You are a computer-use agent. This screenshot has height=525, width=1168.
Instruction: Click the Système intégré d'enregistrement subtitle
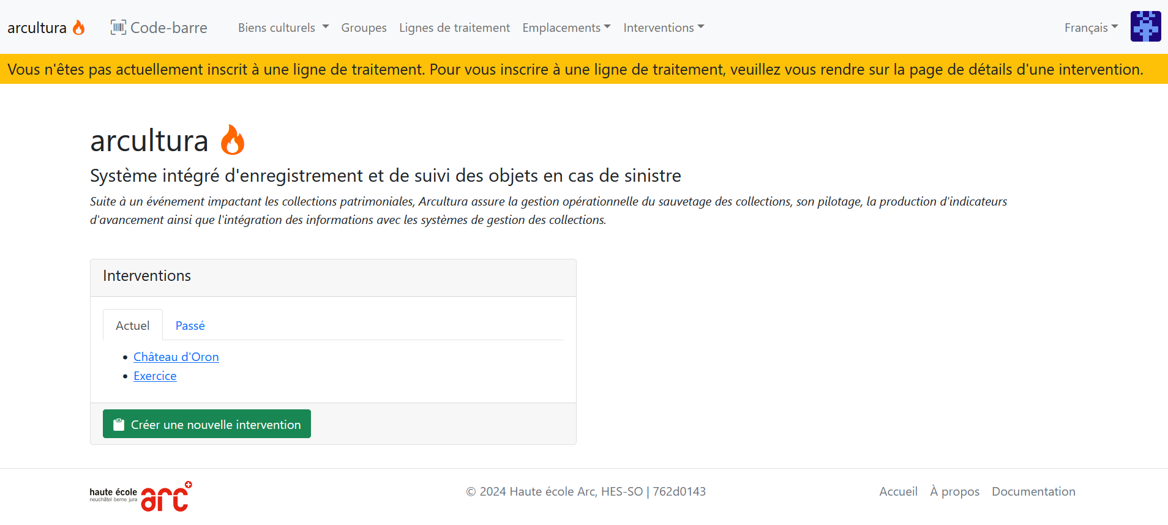386,176
